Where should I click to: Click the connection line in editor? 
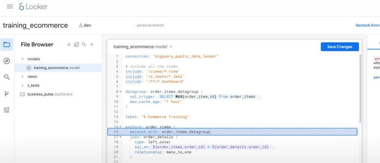coord(172,56)
